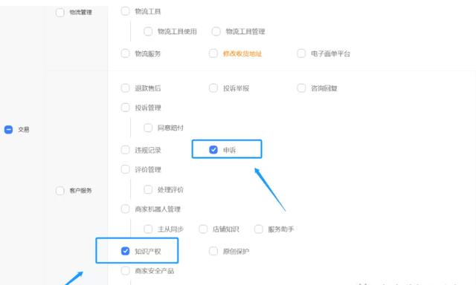Enable the 物流服务 permission

click(x=126, y=53)
